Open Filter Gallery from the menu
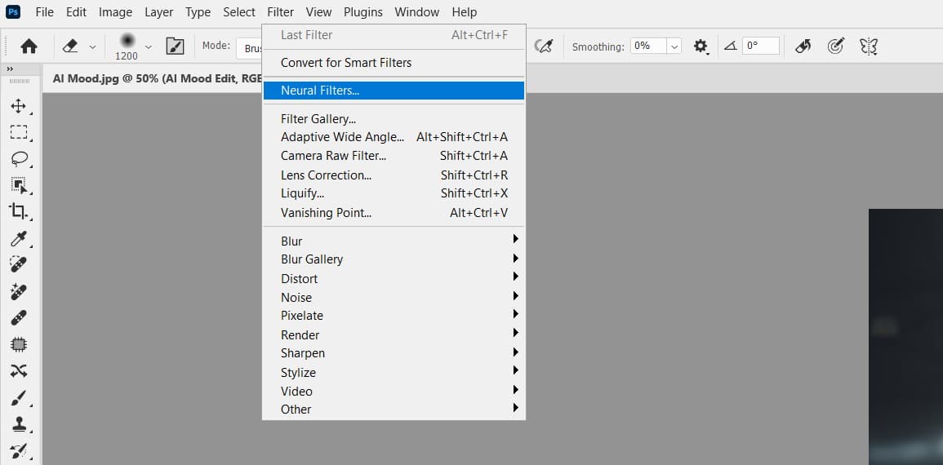 [394, 119]
